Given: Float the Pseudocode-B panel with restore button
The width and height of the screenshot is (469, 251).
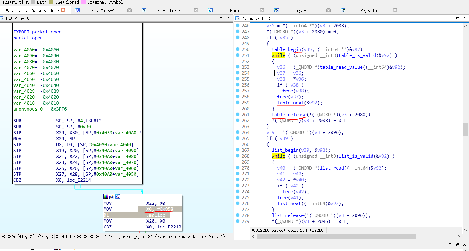Looking at the screenshot, I should 457,18.
